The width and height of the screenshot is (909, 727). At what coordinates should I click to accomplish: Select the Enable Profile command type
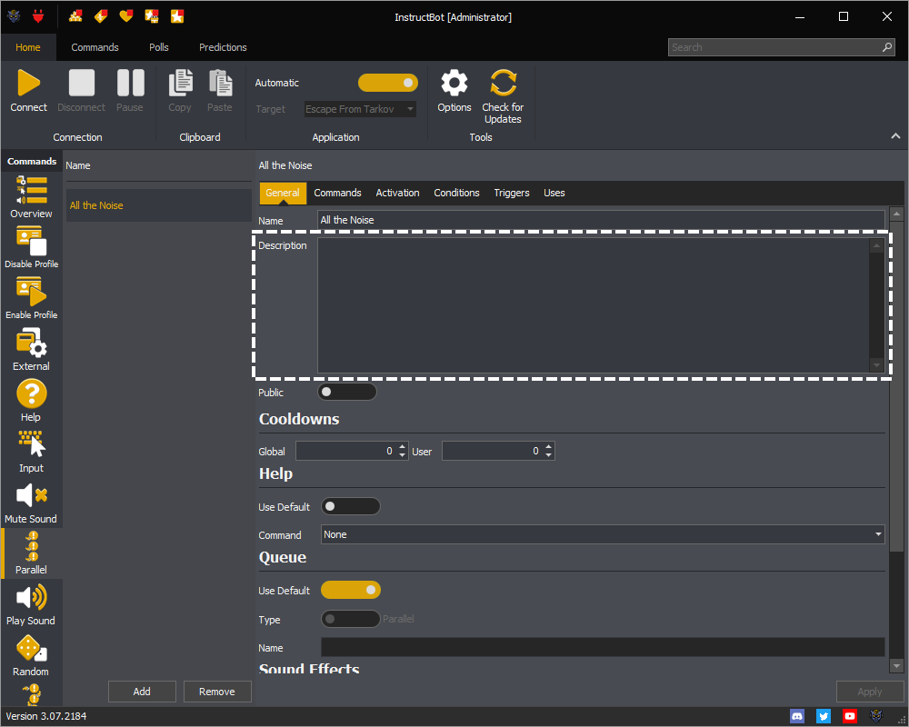pos(31,299)
